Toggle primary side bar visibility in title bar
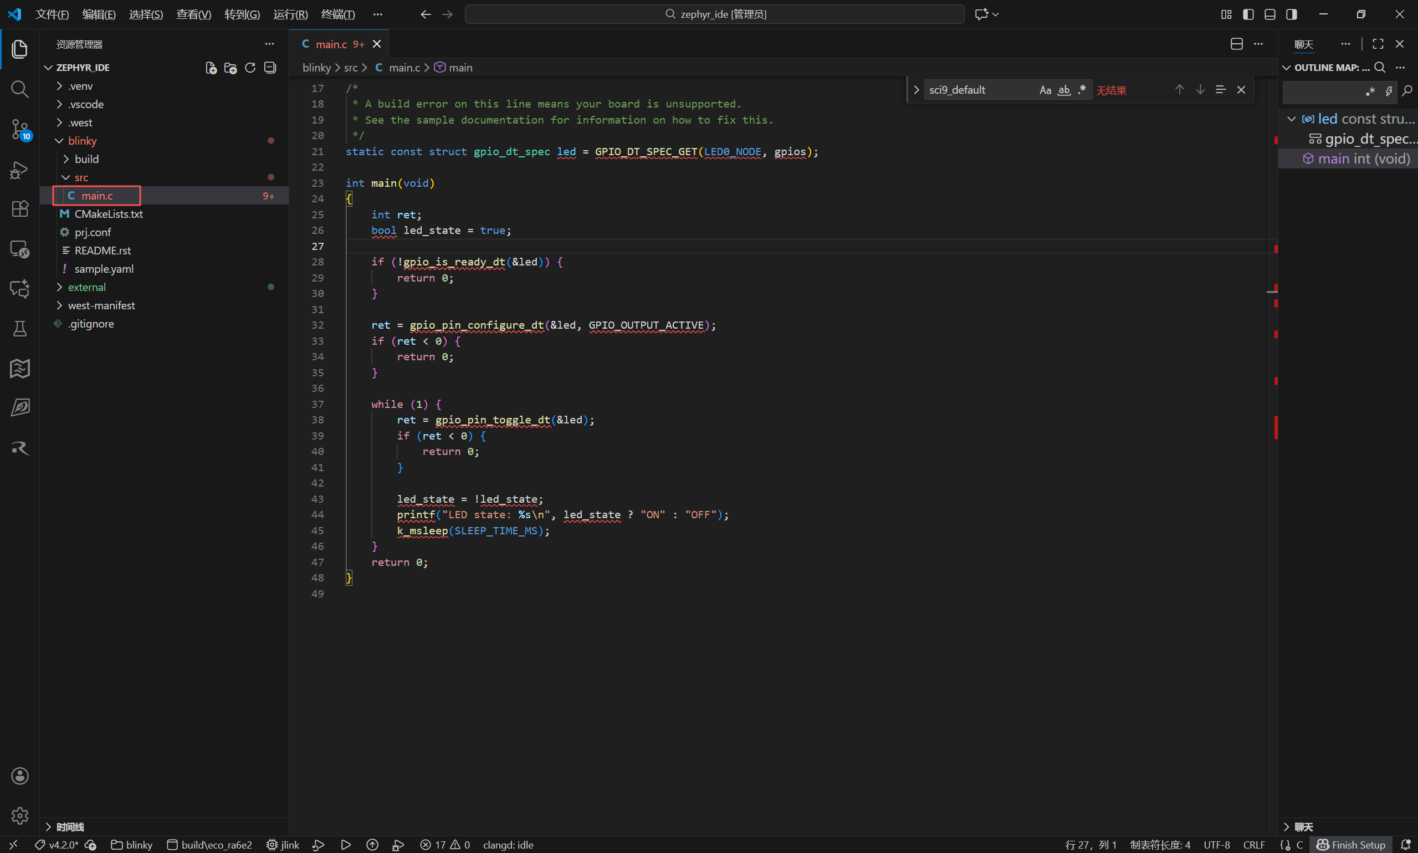The width and height of the screenshot is (1418, 853). [x=1248, y=14]
